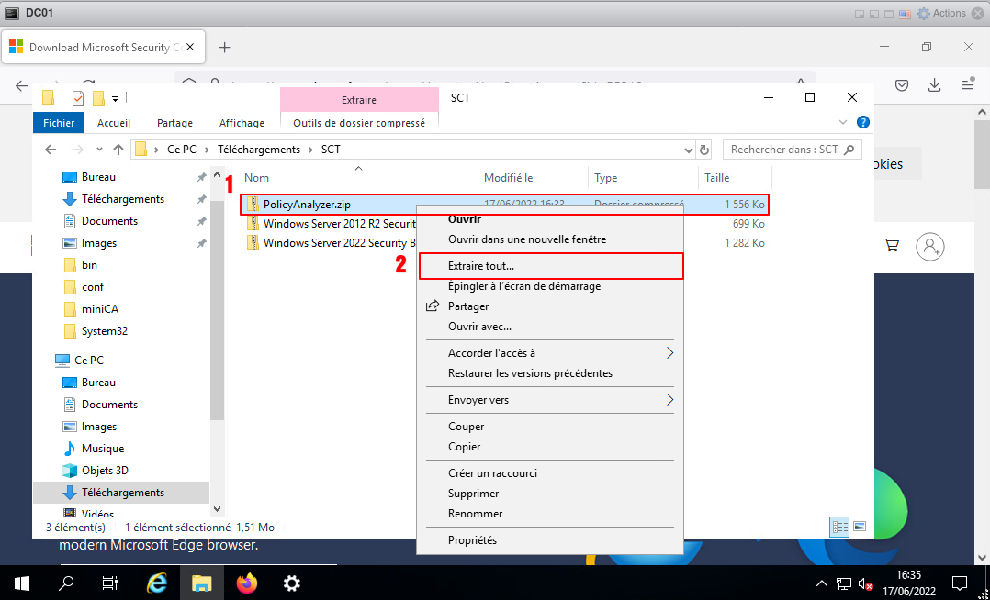Click the Explorer help question mark icon

pos(862,122)
